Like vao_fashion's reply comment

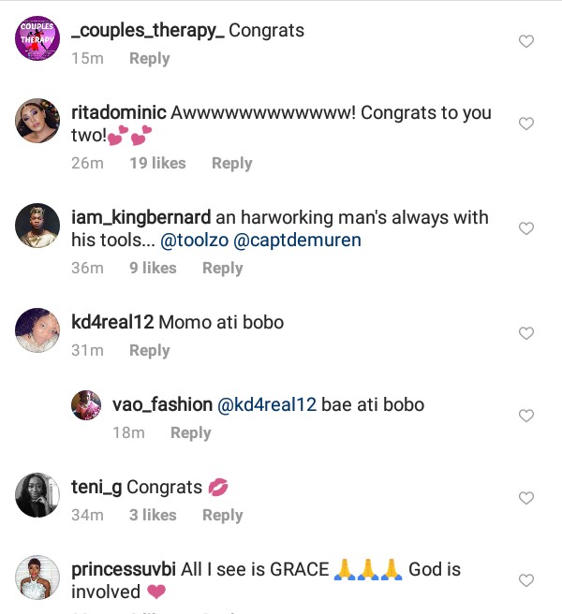pos(526,416)
